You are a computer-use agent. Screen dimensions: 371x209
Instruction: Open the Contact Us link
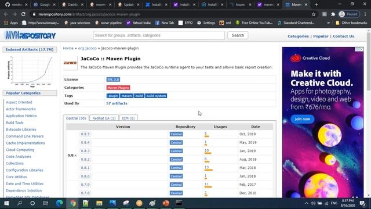[x=344, y=36]
